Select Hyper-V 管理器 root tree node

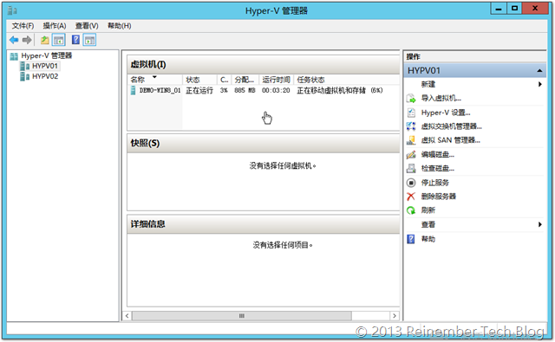click(46, 55)
